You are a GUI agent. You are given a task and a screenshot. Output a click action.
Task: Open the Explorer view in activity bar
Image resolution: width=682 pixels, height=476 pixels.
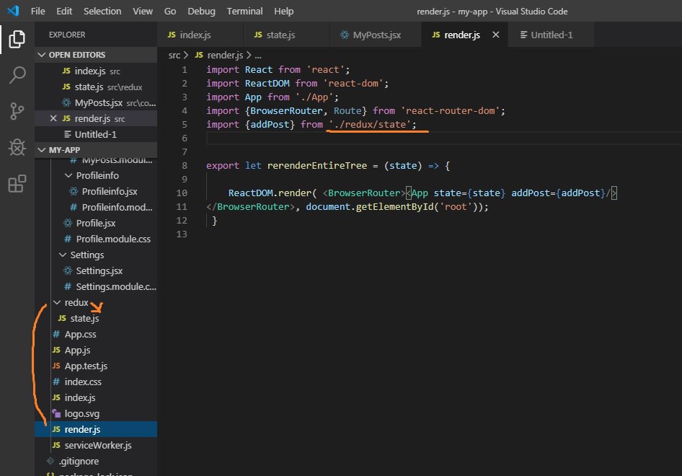(x=17, y=40)
